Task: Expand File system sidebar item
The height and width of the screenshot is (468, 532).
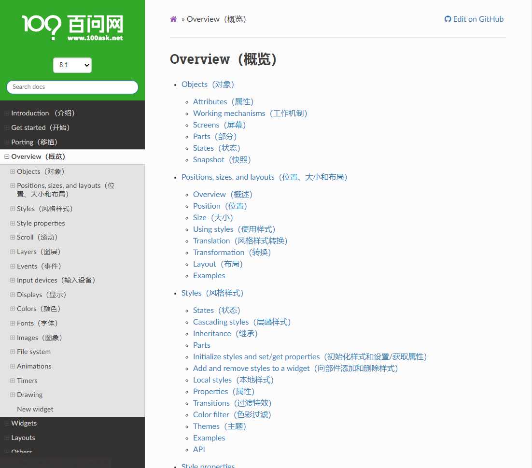Action: pos(13,352)
